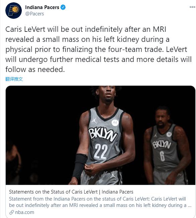Click the link chain icon beside nba.com
This screenshot has height=218, width=196.
11,212
